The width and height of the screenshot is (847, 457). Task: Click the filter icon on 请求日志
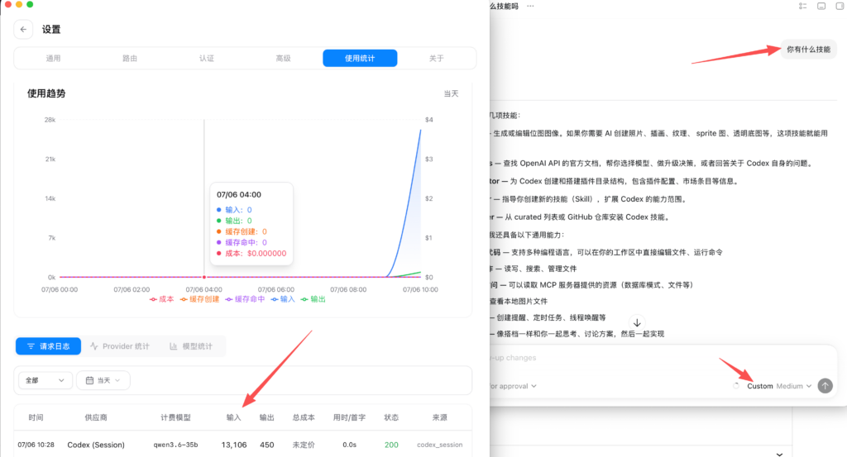(31, 346)
